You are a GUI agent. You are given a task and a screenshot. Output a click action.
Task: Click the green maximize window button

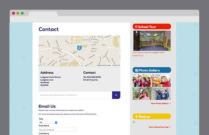click(22, 13)
